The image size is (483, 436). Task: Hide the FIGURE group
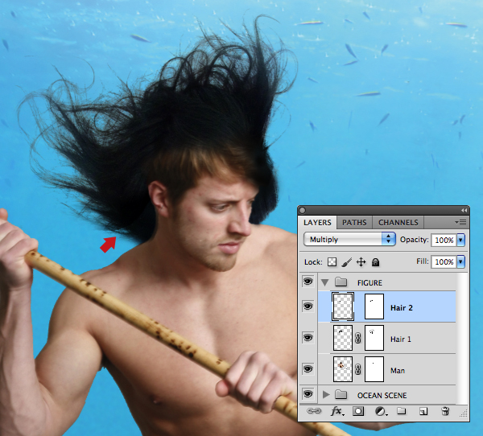point(308,281)
